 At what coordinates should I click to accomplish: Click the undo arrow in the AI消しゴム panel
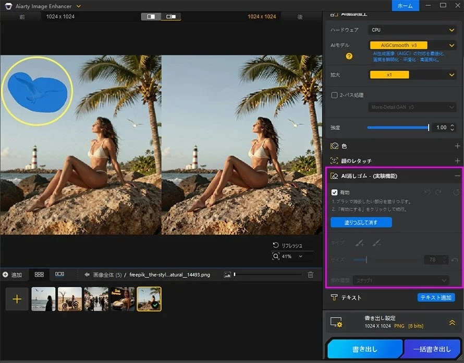[427, 192]
